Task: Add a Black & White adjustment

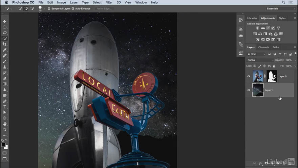Action: 265,34
